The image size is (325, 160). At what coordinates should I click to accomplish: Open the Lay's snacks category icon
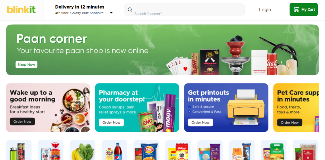click(x=146, y=150)
